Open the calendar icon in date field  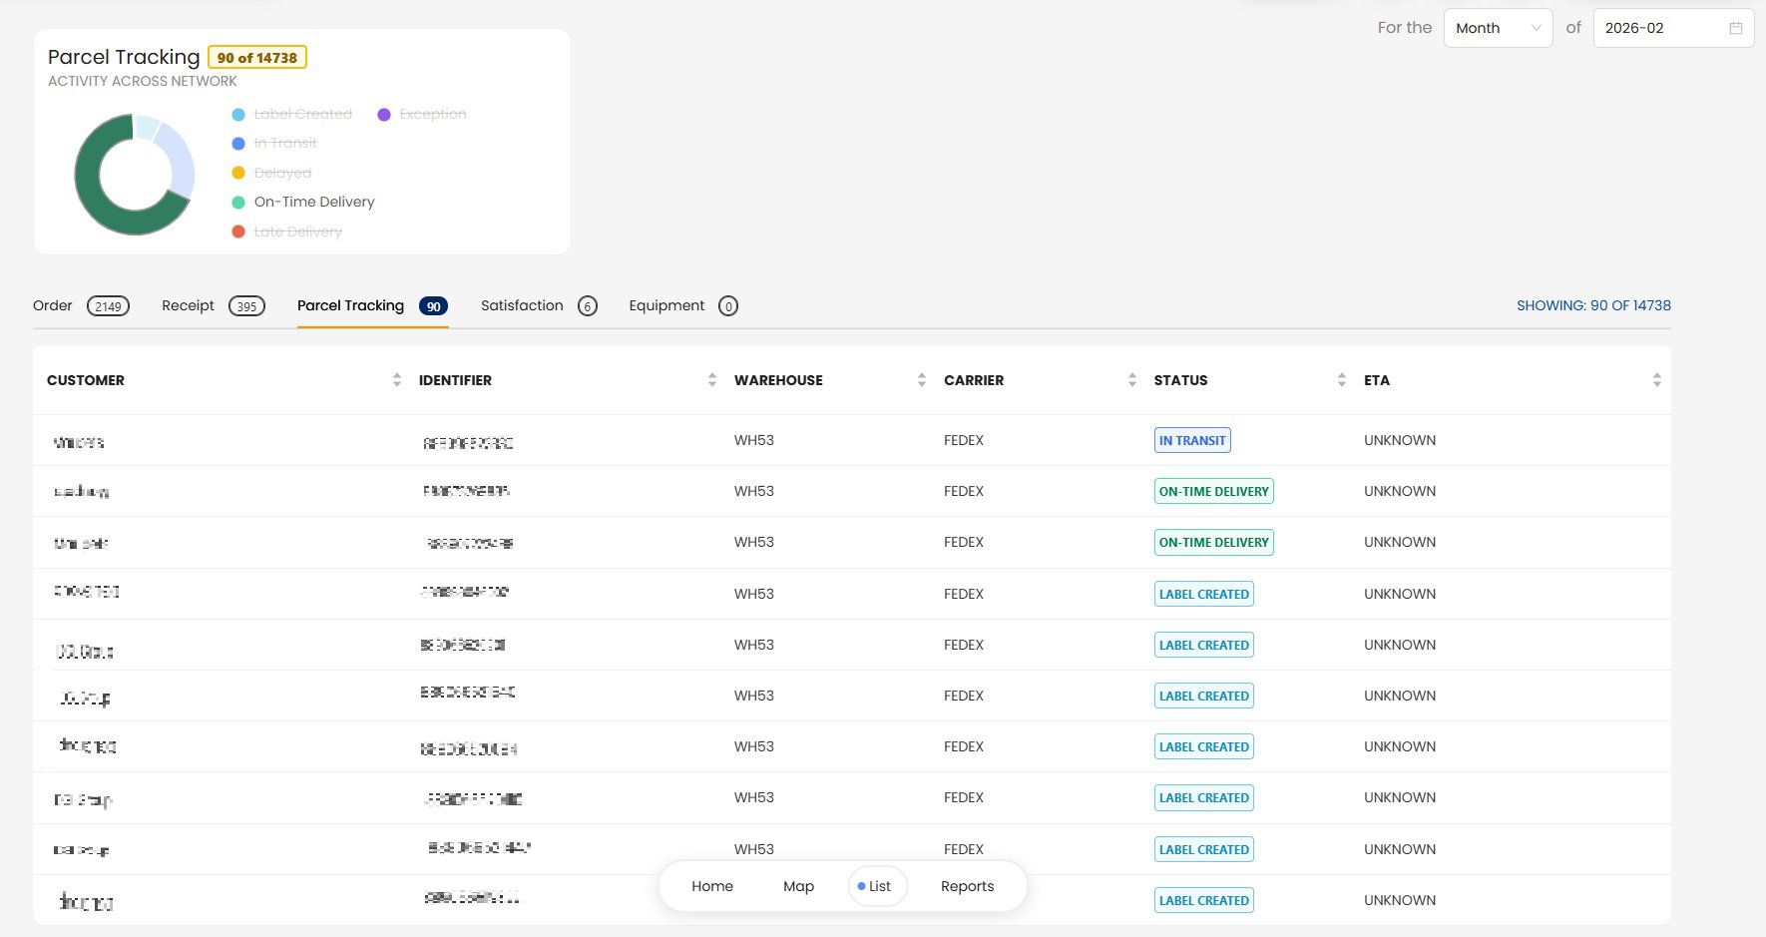(x=1735, y=28)
